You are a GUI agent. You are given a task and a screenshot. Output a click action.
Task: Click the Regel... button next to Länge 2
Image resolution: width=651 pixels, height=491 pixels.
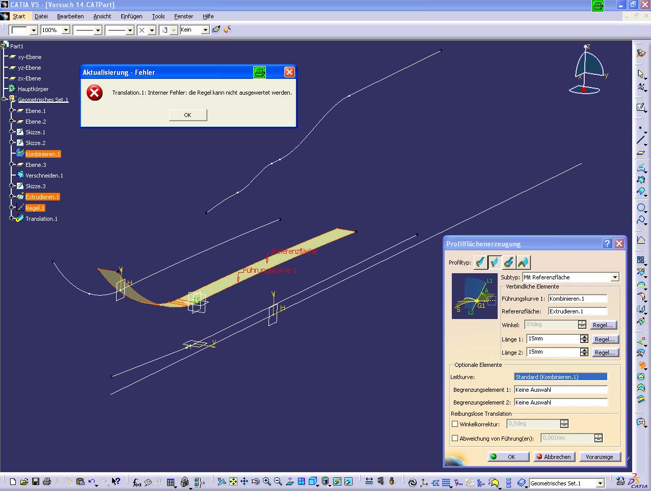pos(605,353)
